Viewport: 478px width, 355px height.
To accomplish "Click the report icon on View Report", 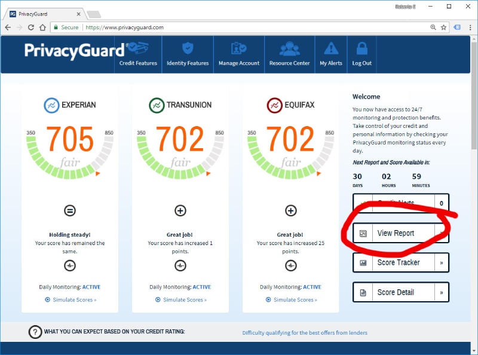I will [x=363, y=234].
